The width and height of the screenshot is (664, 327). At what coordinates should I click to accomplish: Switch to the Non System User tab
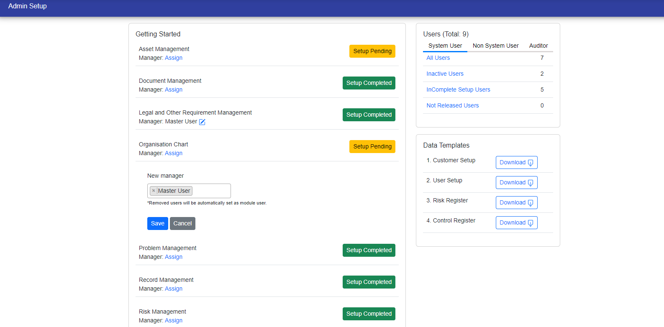495,46
